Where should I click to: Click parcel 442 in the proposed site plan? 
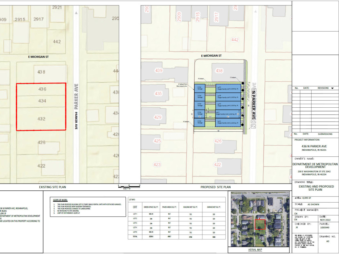(x=235, y=40)
